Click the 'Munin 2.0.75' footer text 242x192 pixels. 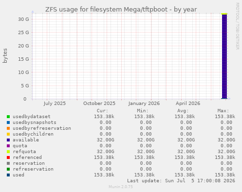coord(121,187)
